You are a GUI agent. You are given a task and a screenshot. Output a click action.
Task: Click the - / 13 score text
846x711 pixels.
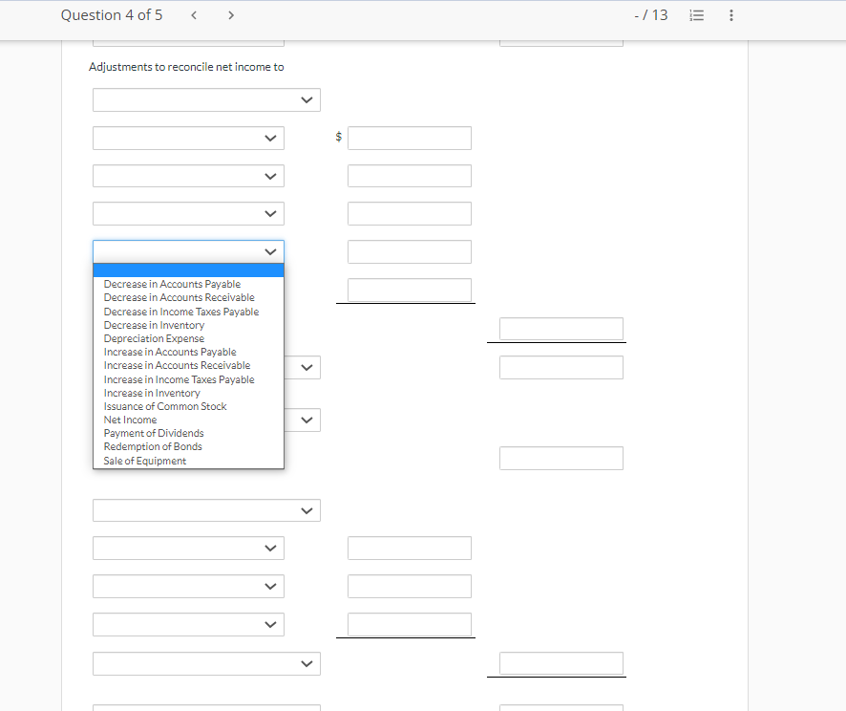coord(651,15)
